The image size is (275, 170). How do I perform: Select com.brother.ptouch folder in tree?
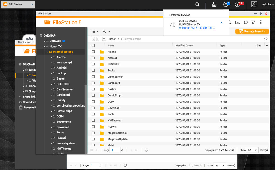tap(70, 105)
